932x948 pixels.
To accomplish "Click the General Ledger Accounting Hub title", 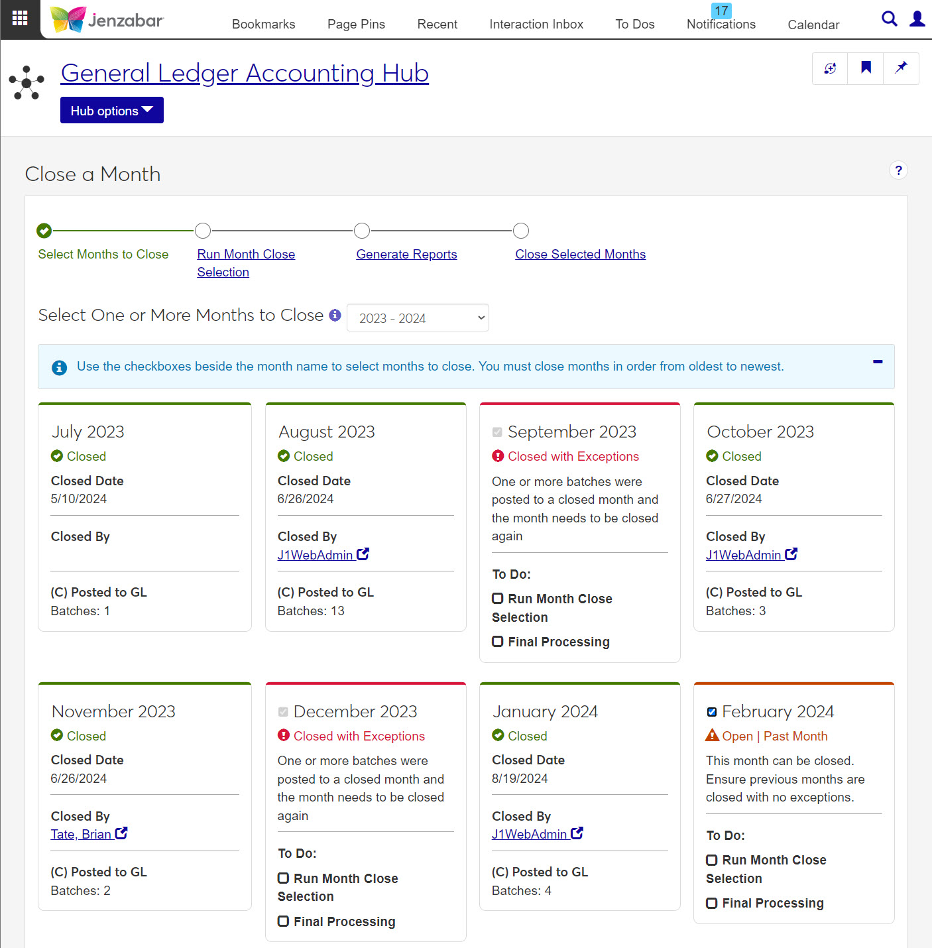I will click(x=245, y=73).
